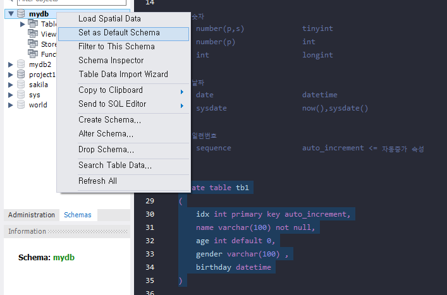Open Send to SQL Editor submenu

[x=123, y=104]
